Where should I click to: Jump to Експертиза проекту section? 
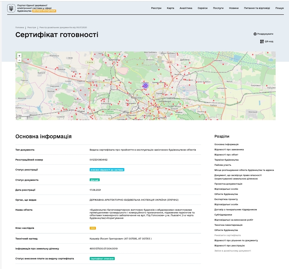pos(226,199)
